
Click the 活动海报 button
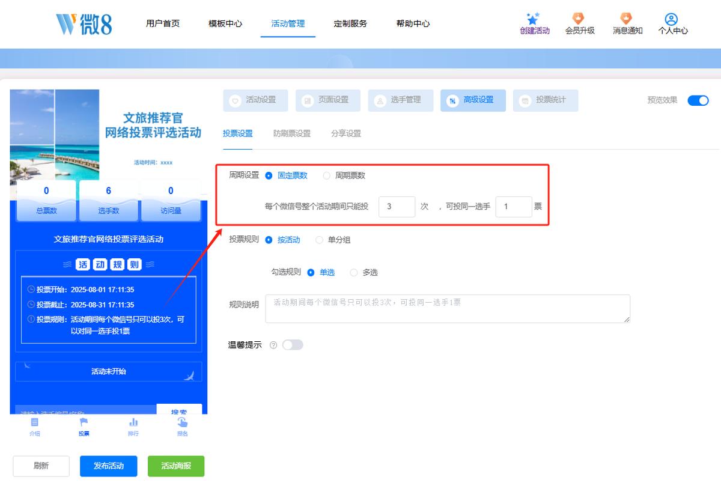coord(176,466)
